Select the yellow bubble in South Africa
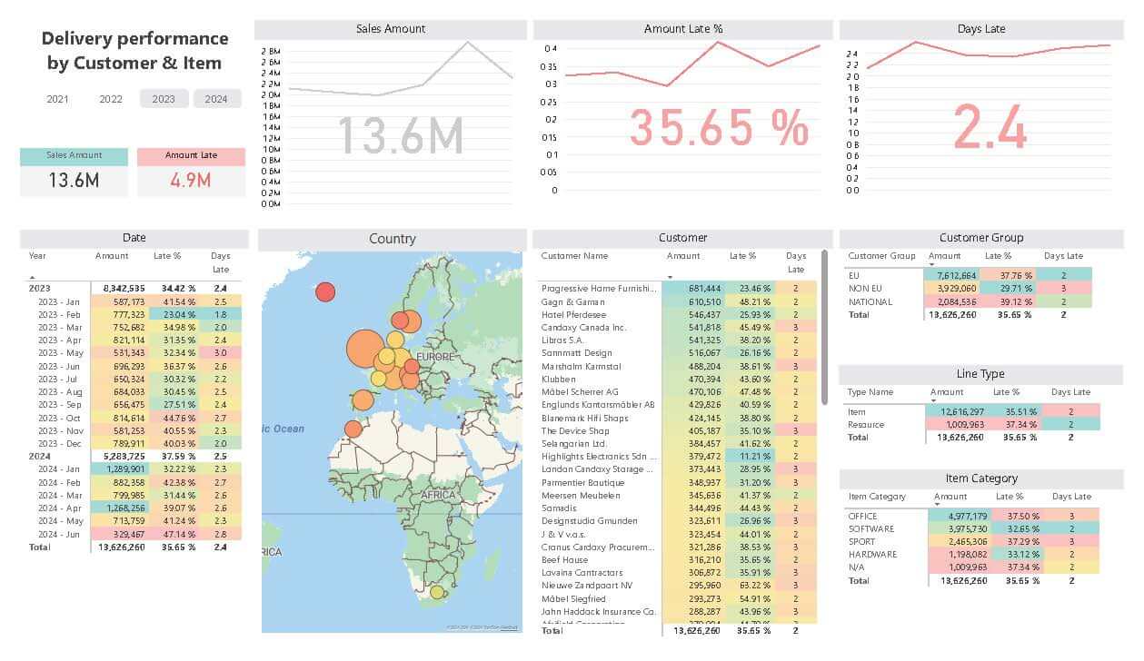 pos(437,592)
